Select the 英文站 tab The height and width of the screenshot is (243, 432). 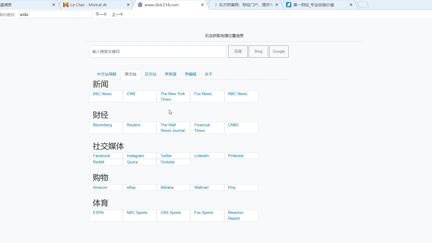(131, 74)
